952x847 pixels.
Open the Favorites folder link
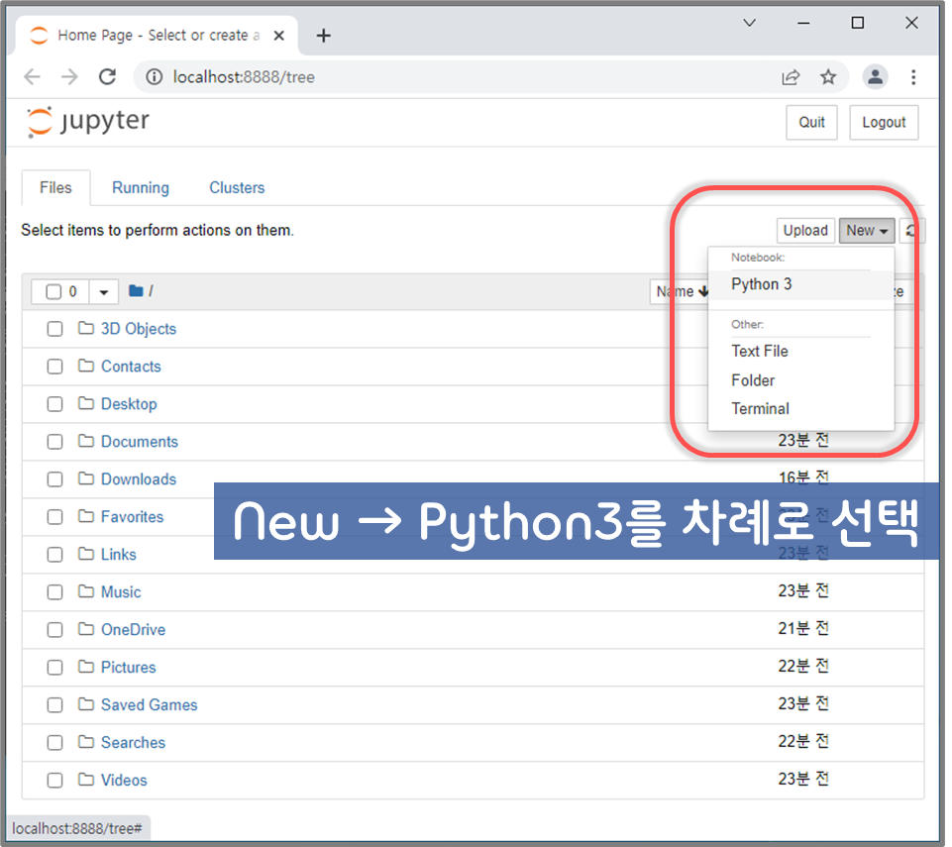(x=133, y=517)
